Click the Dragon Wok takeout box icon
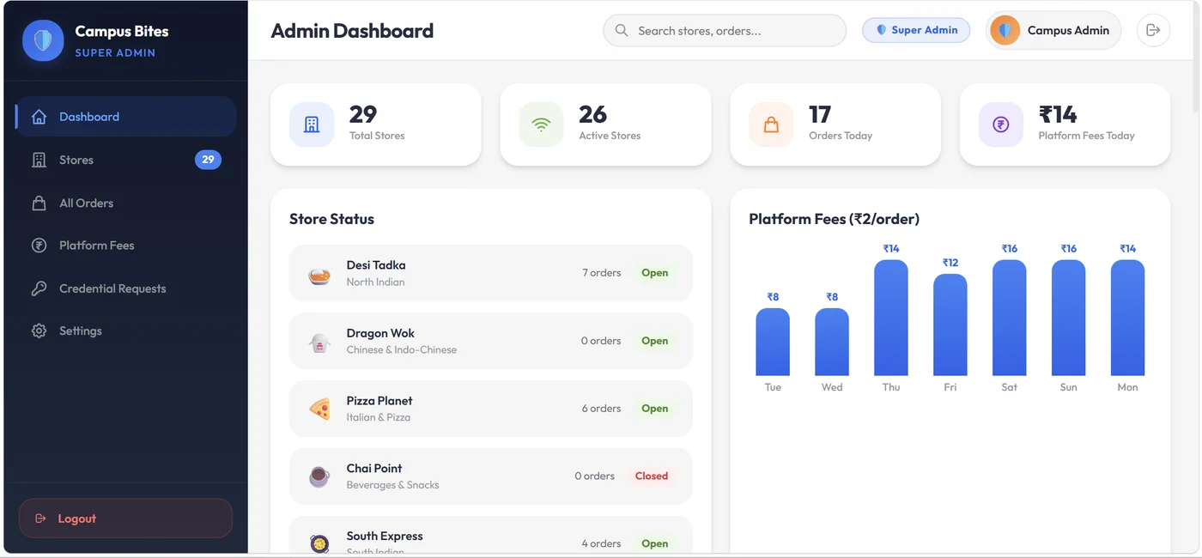Image resolution: width=1202 pixels, height=558 pixels. [x=319, y=343]
